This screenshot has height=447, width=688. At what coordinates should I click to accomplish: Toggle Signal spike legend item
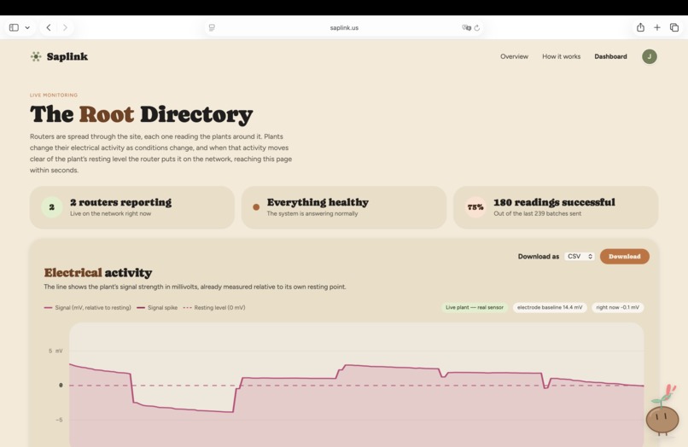(x=157, y=307)
